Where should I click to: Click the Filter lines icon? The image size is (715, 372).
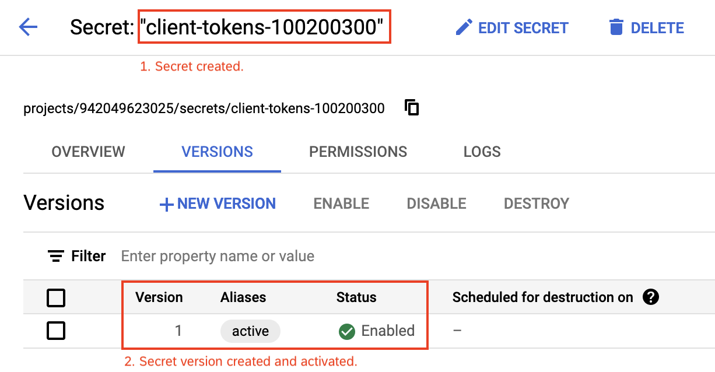click(x=56, y=256)
